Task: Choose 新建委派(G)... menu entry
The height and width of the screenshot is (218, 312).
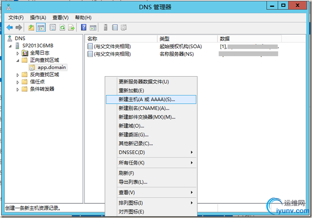Action: pyautogui.click(x=151, y=135)
